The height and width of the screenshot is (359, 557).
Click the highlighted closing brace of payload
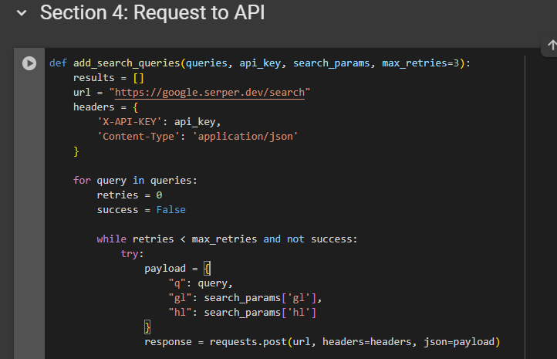147,327
